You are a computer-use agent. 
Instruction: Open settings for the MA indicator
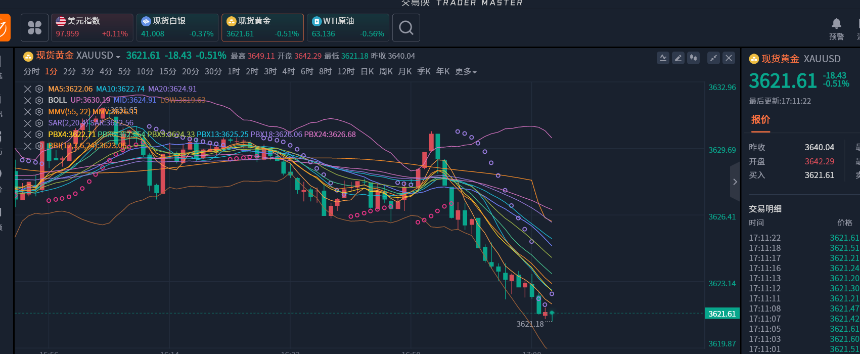click(x=39, y=89)
